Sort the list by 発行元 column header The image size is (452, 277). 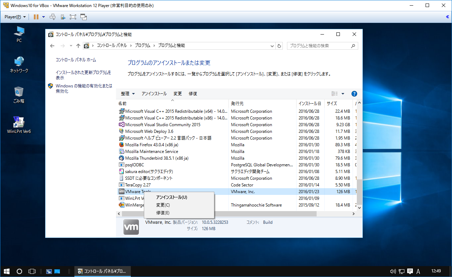262,104
